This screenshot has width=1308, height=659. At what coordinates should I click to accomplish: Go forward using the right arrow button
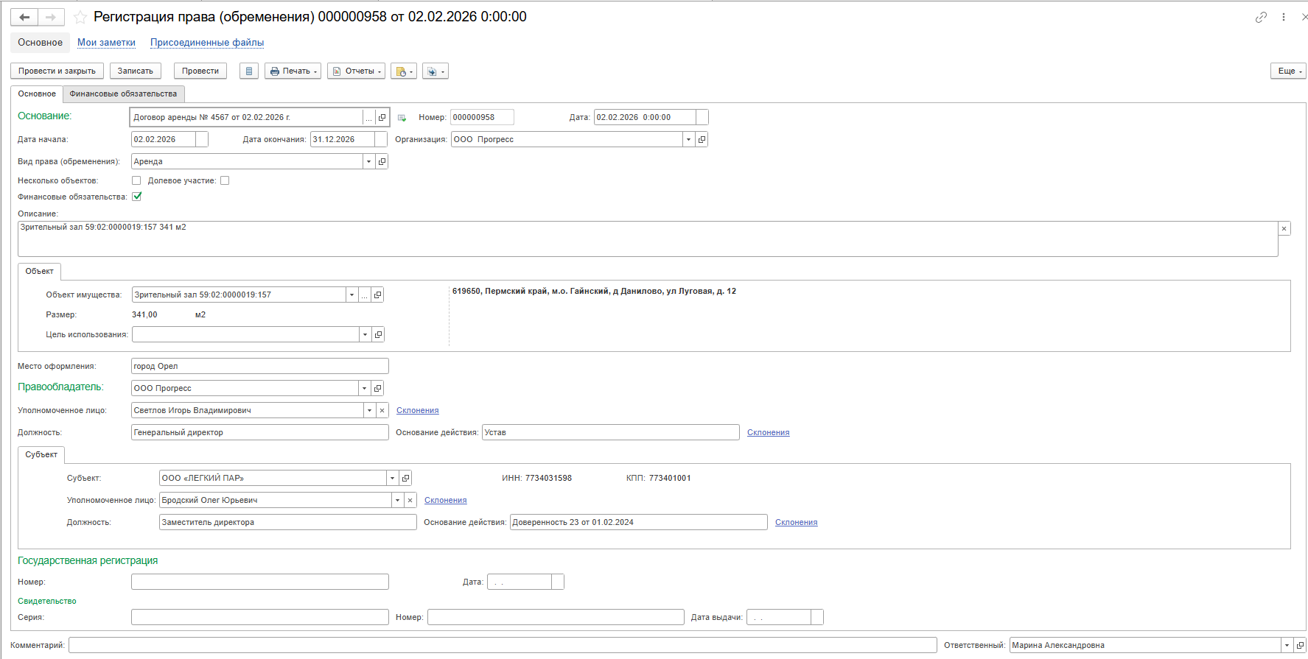pos(51,17)
